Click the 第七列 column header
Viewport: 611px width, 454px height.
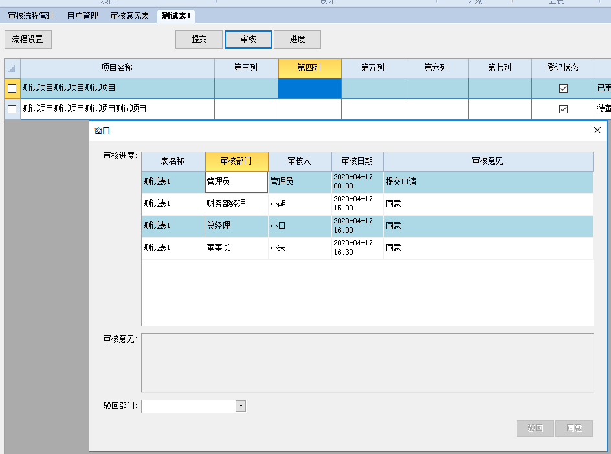tap(500, 68)
